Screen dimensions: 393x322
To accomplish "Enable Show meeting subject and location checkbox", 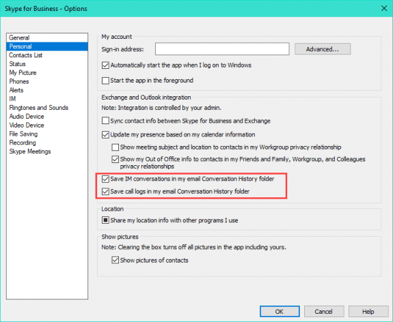I will [x=116, y=147].
